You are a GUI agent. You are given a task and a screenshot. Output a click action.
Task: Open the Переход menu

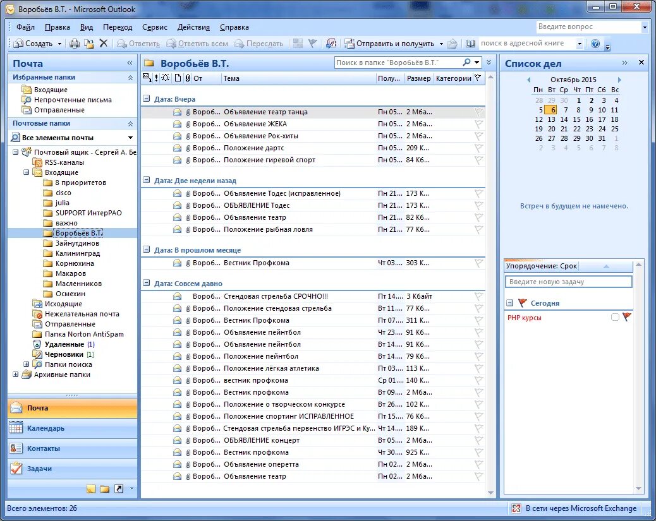point(118,27)
